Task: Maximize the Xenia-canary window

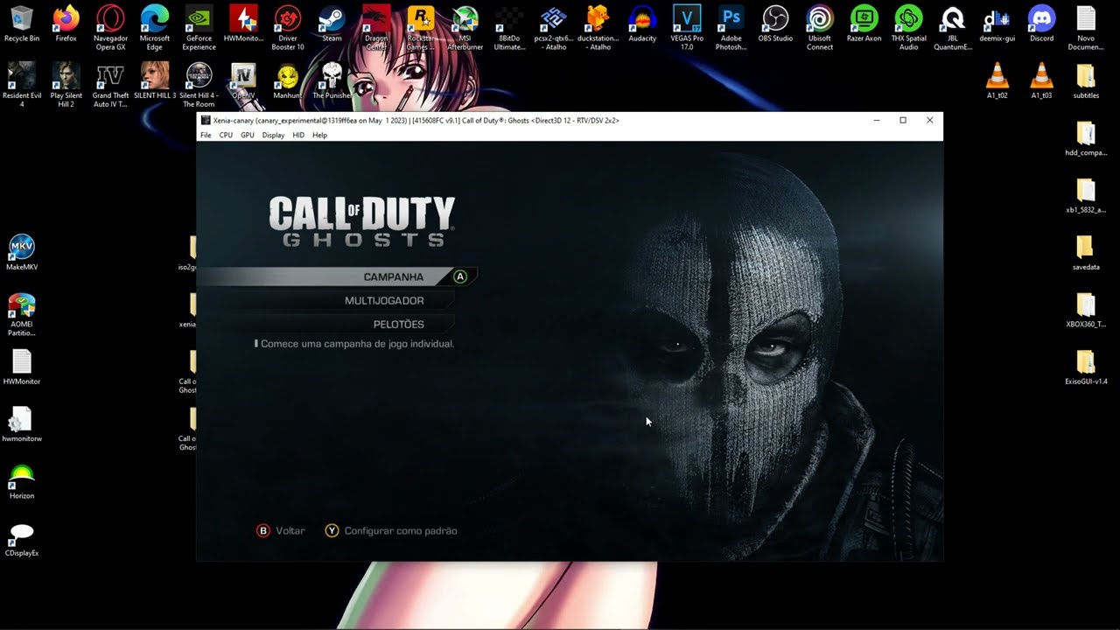Action: [x=903, y=121]
